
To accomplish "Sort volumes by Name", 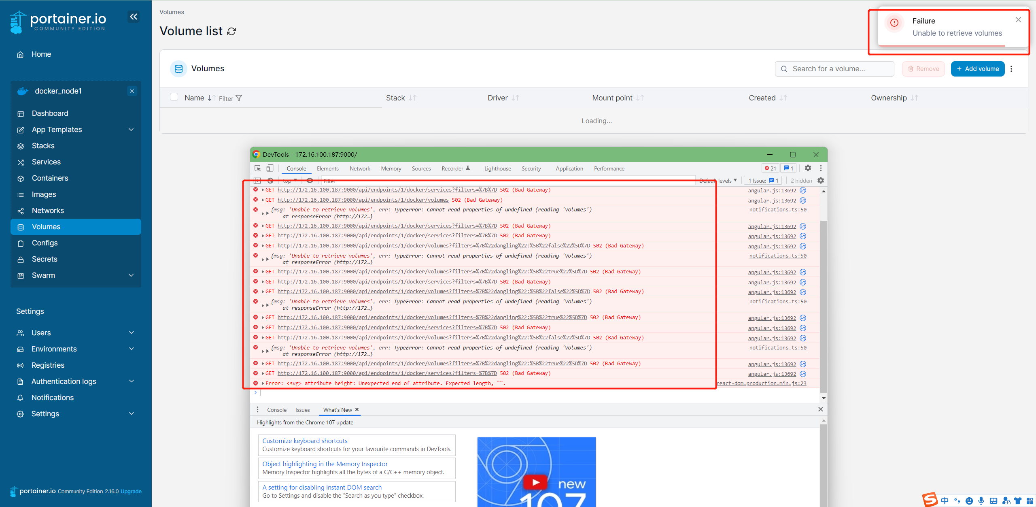I will [x=200, y=98].
